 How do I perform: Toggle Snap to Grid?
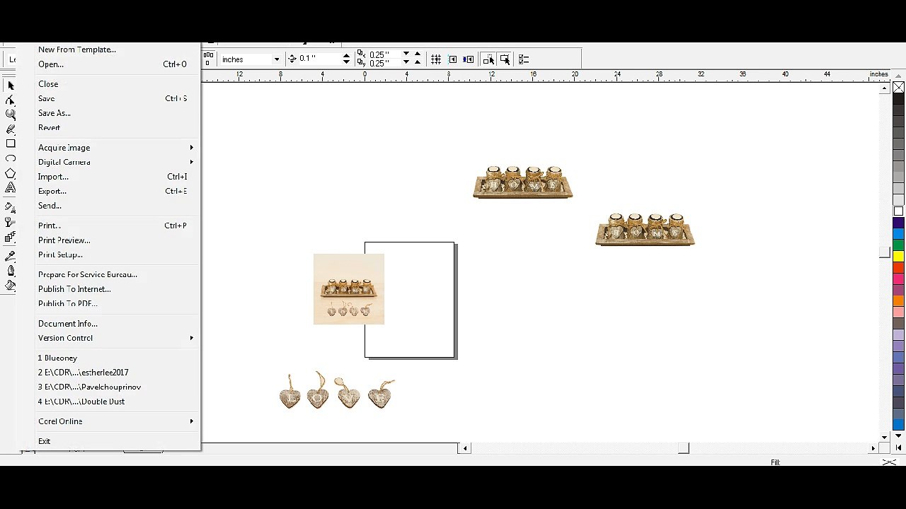436,59
